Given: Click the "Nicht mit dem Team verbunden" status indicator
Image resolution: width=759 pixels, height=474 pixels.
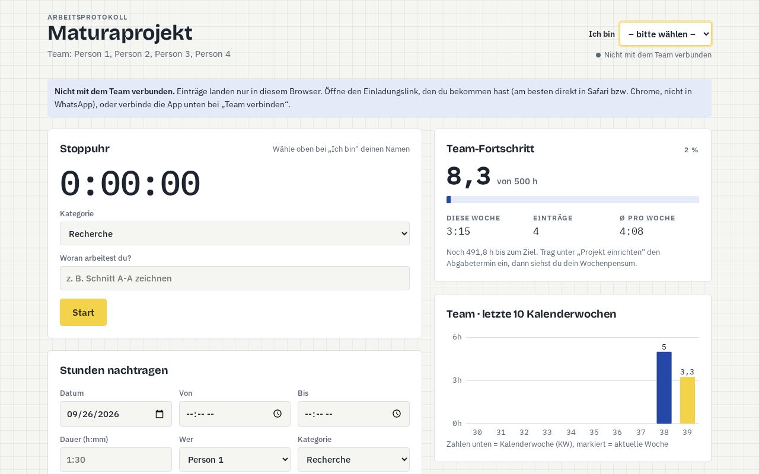Looking at the screenshot, I should (x=653, y=55).
